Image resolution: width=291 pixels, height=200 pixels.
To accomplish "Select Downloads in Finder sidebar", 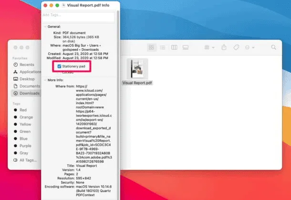I will [x=28, y=94].
